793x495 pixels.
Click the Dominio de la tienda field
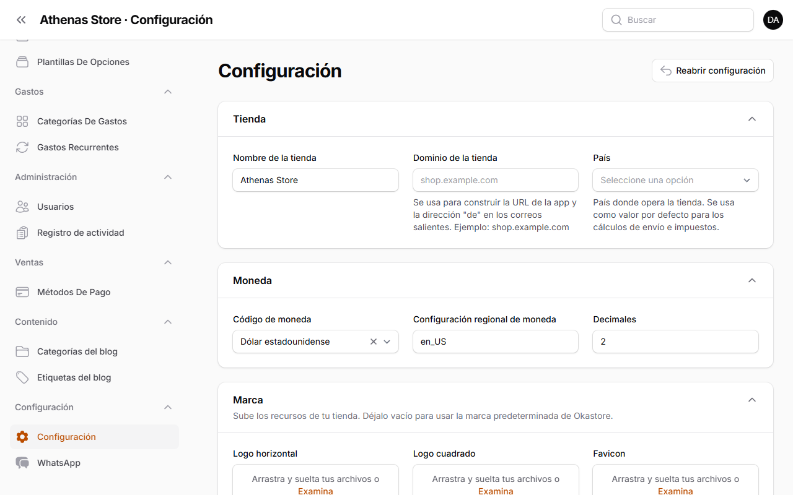tap(496, 180)
